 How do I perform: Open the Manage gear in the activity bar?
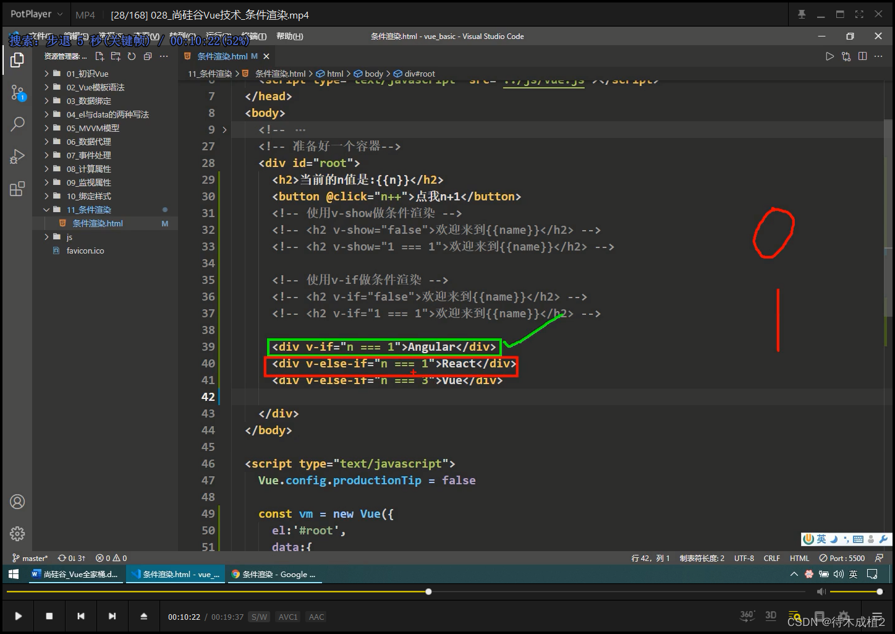(17, 534)
